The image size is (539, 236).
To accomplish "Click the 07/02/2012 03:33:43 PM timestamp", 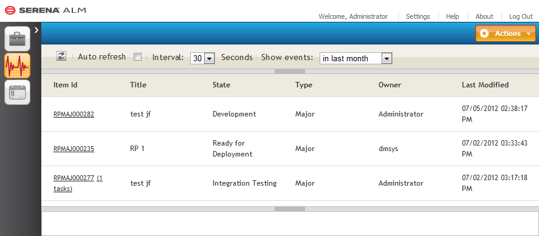I will [x=494, y=149].
